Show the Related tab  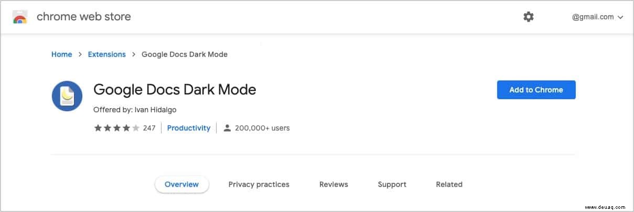[449, 184]
